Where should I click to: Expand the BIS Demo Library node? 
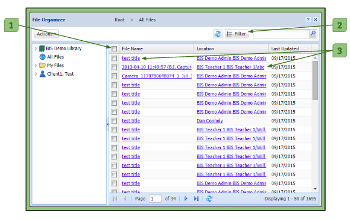click(x=36, y=48)
